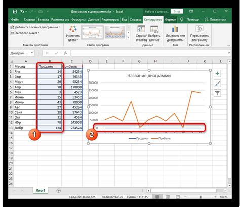Click the Вход sign-in button
Viewport: 240px width, 207px height.
pos(177,11)
